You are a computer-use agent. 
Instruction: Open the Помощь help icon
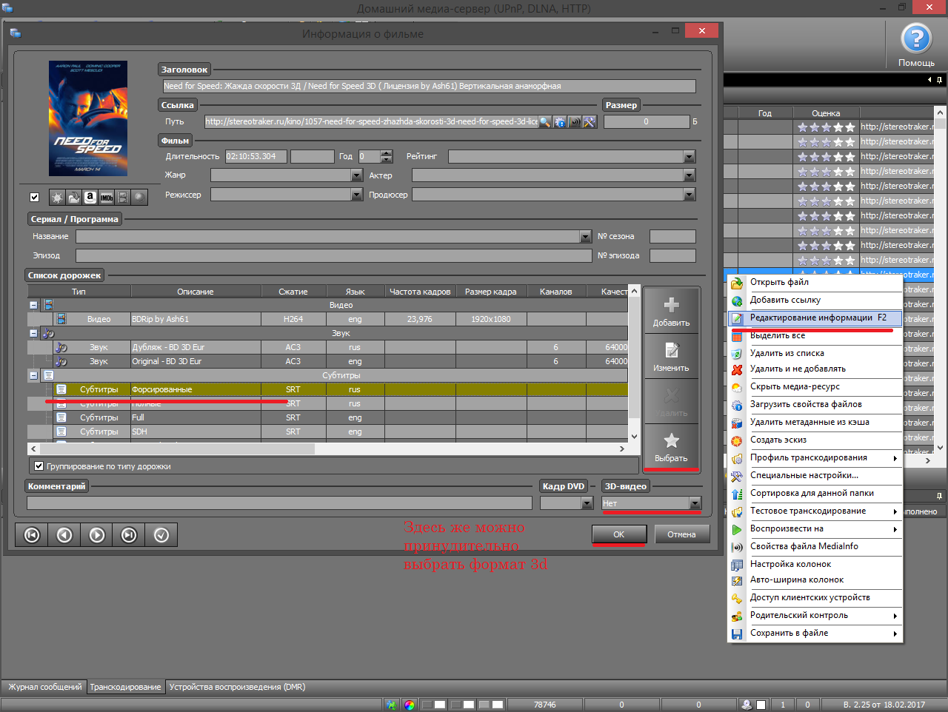click(916, 39)
